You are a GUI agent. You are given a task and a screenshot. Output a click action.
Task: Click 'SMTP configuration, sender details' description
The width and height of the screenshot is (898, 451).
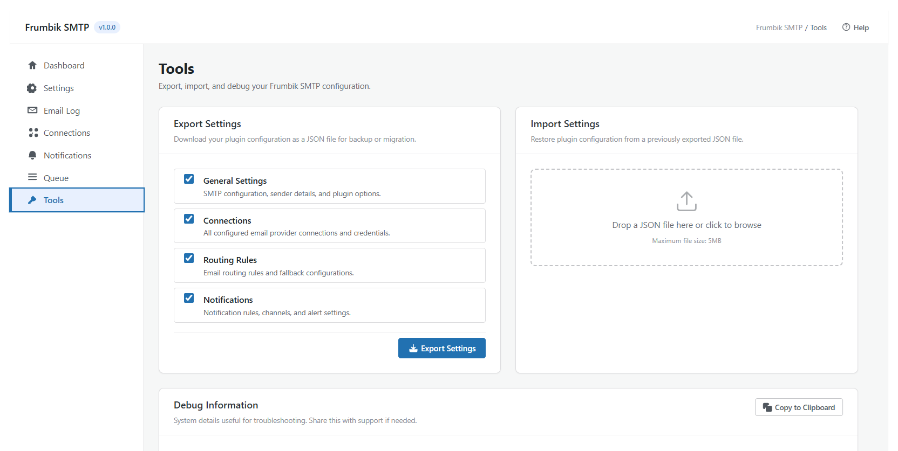292,193
